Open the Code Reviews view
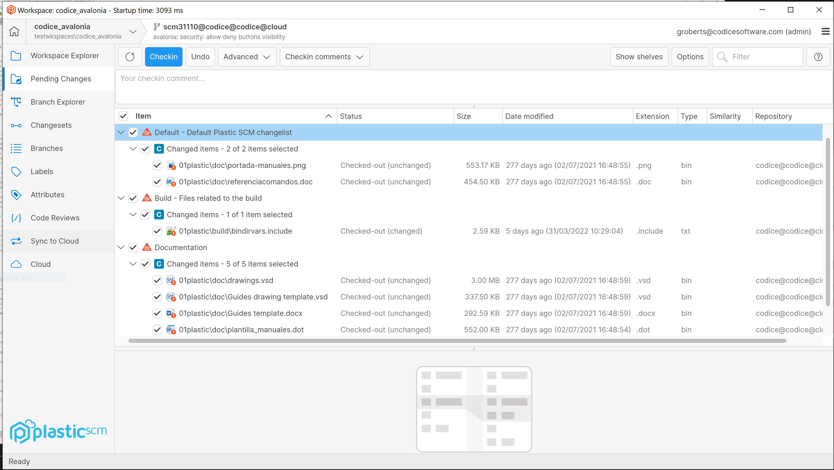 tap(55, 217)
